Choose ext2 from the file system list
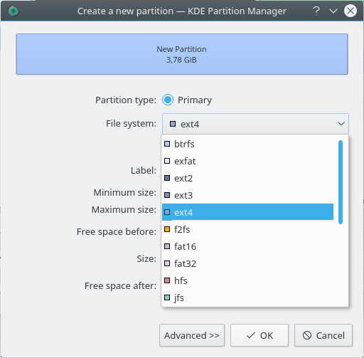 (x=247, y=178)
